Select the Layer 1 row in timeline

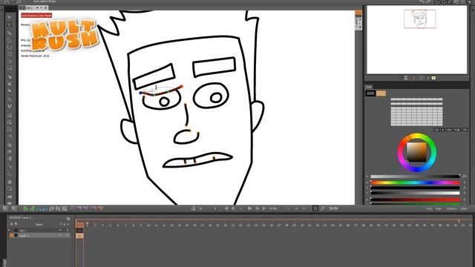(x=39, y=235)
